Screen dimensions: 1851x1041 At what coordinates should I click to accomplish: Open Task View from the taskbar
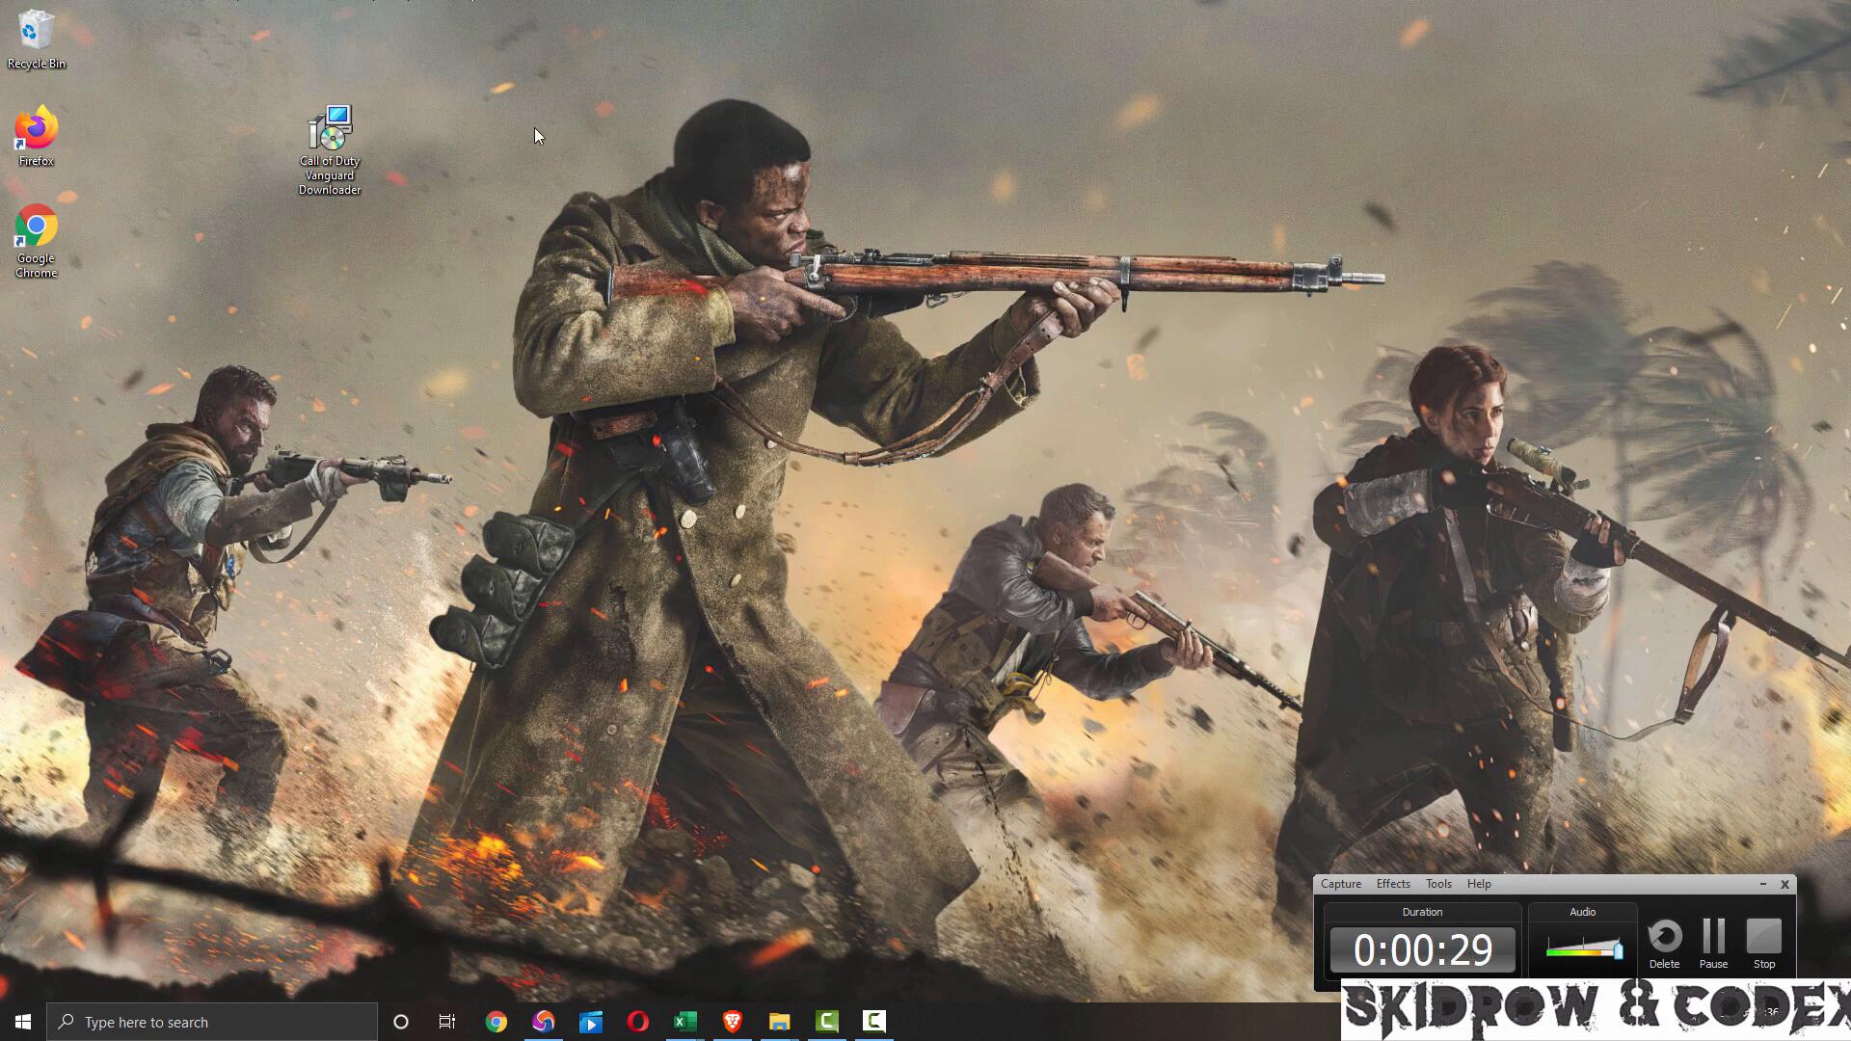click(x=447, y=1022)
